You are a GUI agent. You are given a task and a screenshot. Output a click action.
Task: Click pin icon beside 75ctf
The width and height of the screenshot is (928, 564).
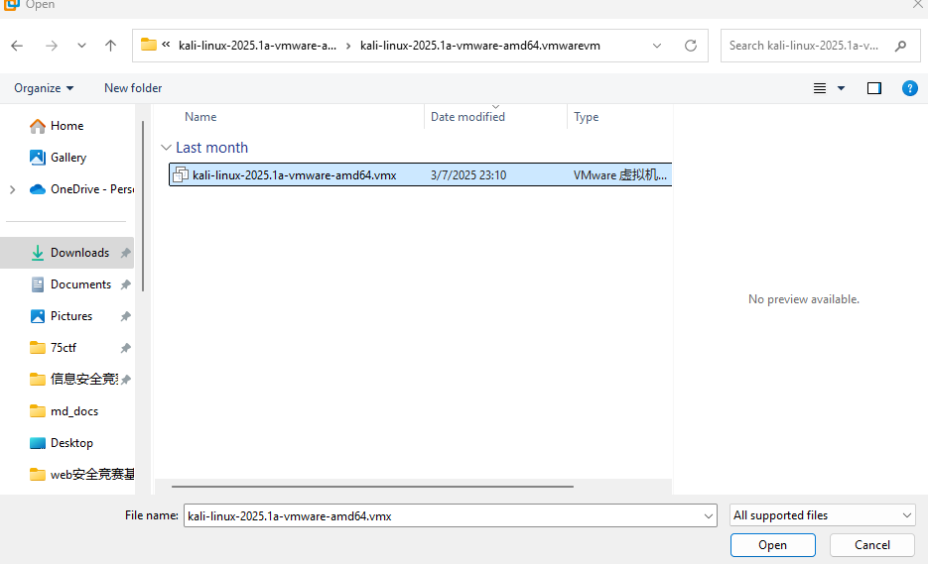pos(125,348)
